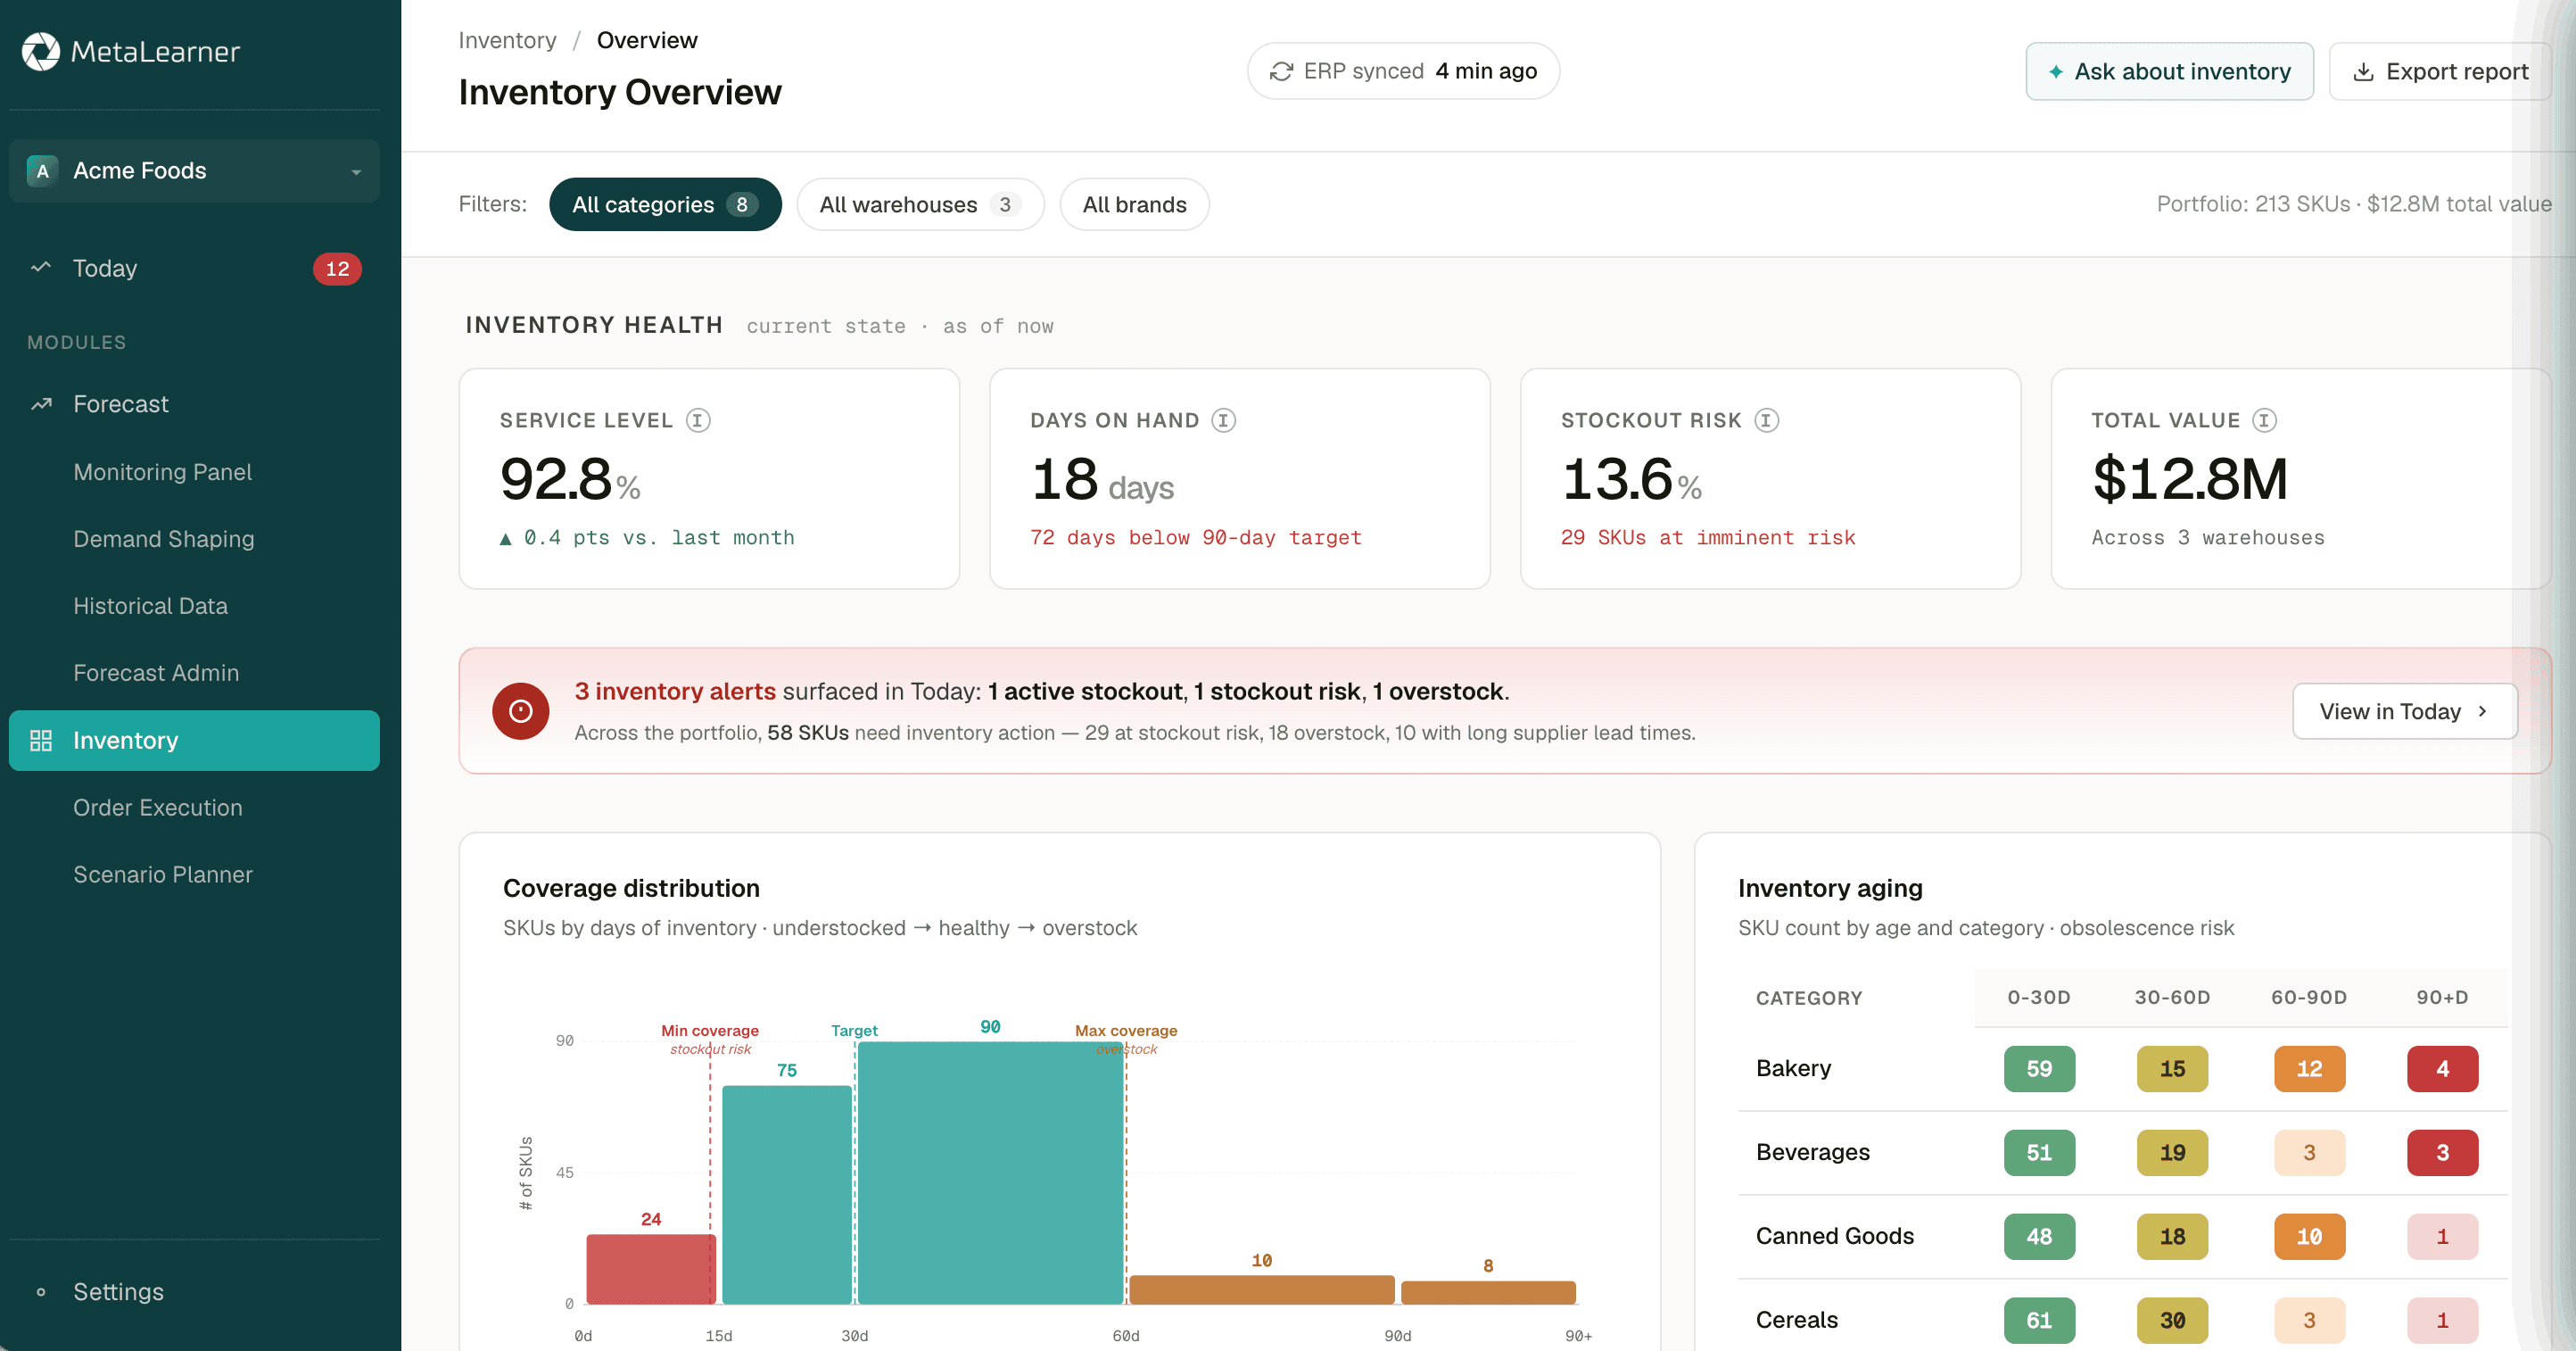Click the Days on Hand info icon
Image resolution: width=2576 pixels, height=1351 pixels.
[x=1223, y=420]
